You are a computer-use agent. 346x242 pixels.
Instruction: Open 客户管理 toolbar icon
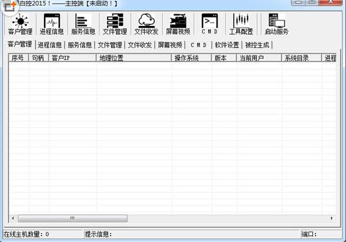[x=20, y=24]
